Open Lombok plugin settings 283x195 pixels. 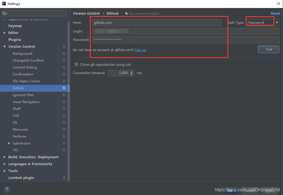tap(21, 178)
